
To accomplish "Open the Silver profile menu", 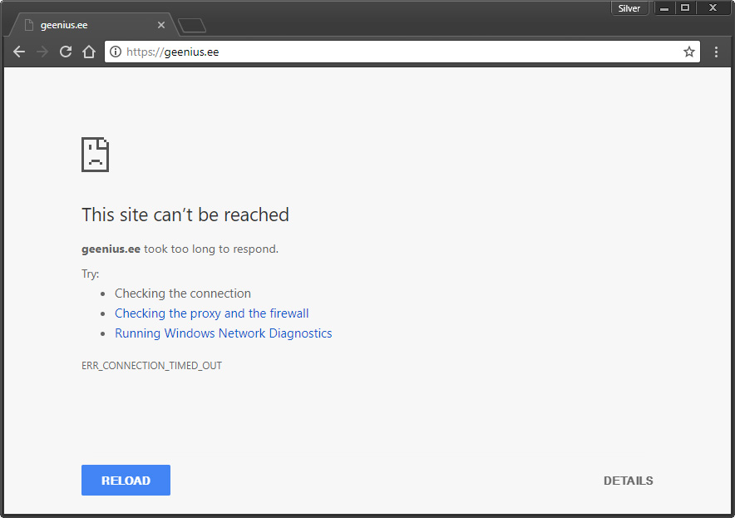I will point(629,8).
